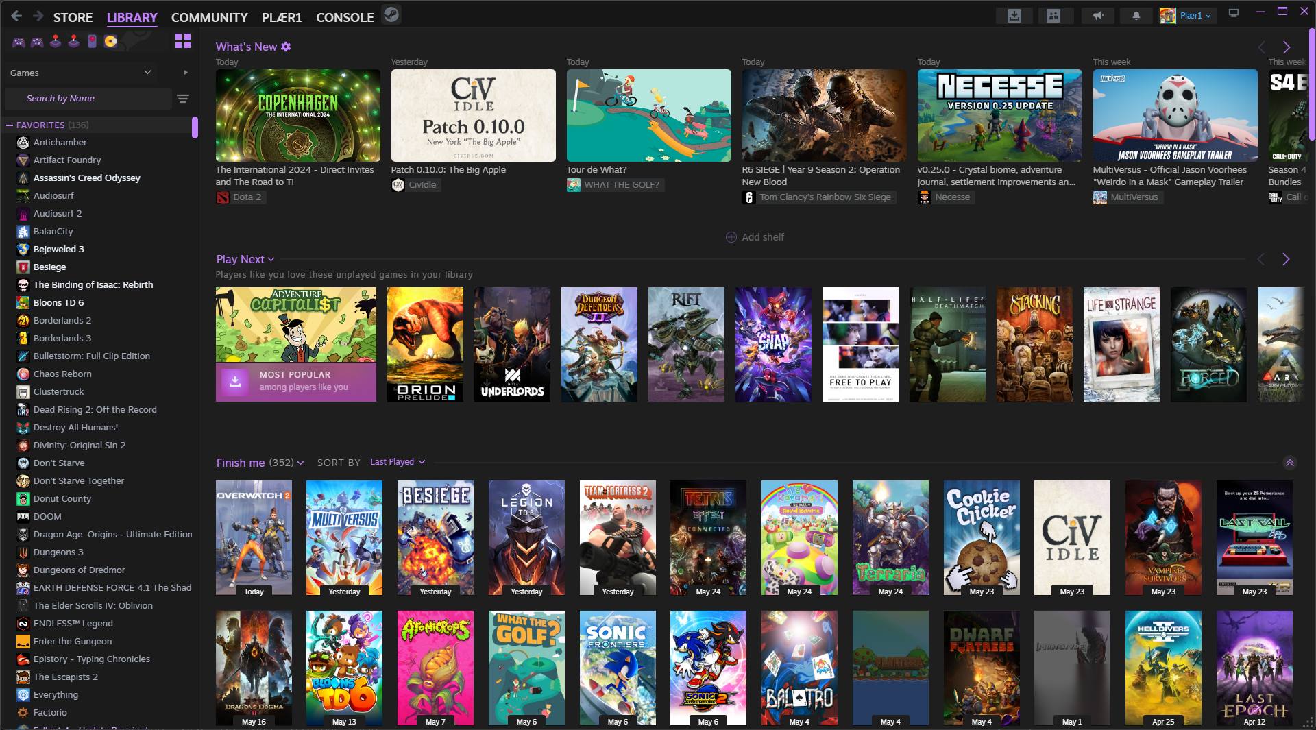Show next What's New items arrow
The height and width of the screenshot is (730, 1316).
[1287, 47]
